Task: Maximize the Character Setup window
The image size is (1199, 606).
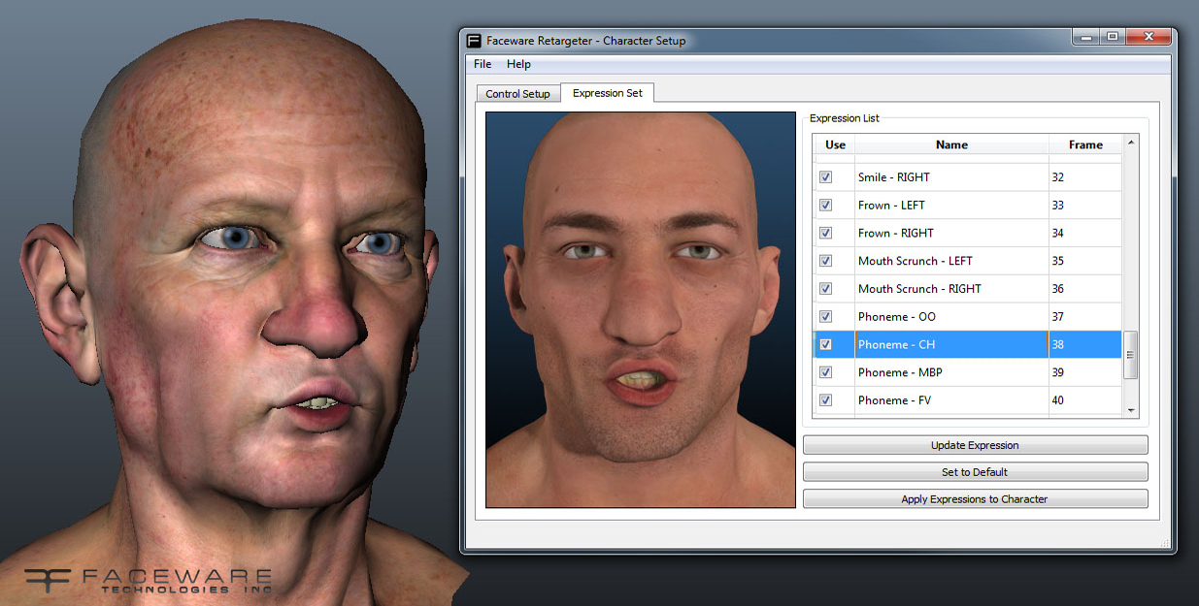Action: 1112,37
